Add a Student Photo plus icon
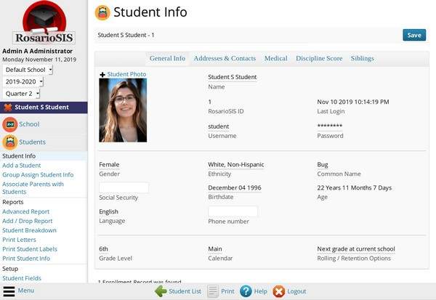 pos(102,74)
